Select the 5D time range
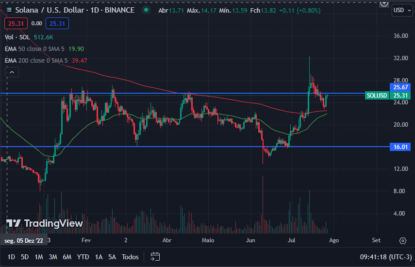 pyautogui.click(x=25, y=257)
